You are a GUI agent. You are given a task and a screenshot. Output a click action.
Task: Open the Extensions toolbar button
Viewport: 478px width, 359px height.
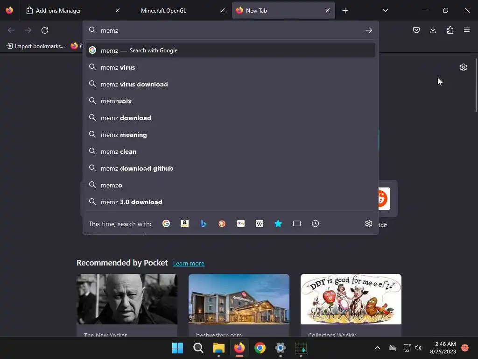(x=450, y=30)
